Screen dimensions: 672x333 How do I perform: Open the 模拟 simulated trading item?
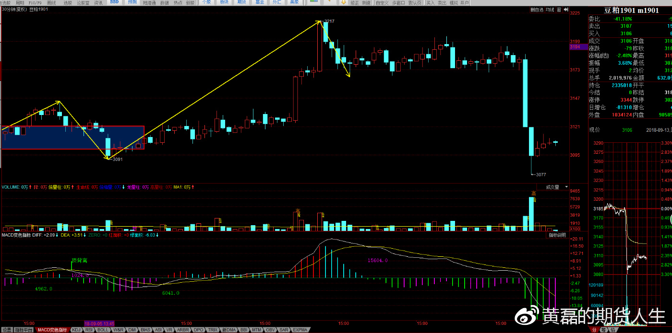[x=454, y=2]
